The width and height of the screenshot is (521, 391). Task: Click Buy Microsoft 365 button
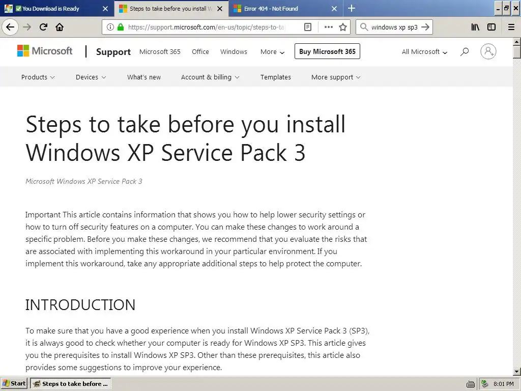pyautogui.click(x=327, y=51)
